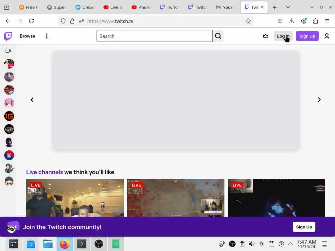Open the Extensions puzzle icon

coord(315,21)
